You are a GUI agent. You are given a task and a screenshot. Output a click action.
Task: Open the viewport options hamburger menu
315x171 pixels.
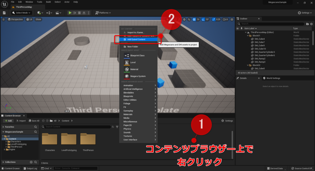(x=3, y=19)
